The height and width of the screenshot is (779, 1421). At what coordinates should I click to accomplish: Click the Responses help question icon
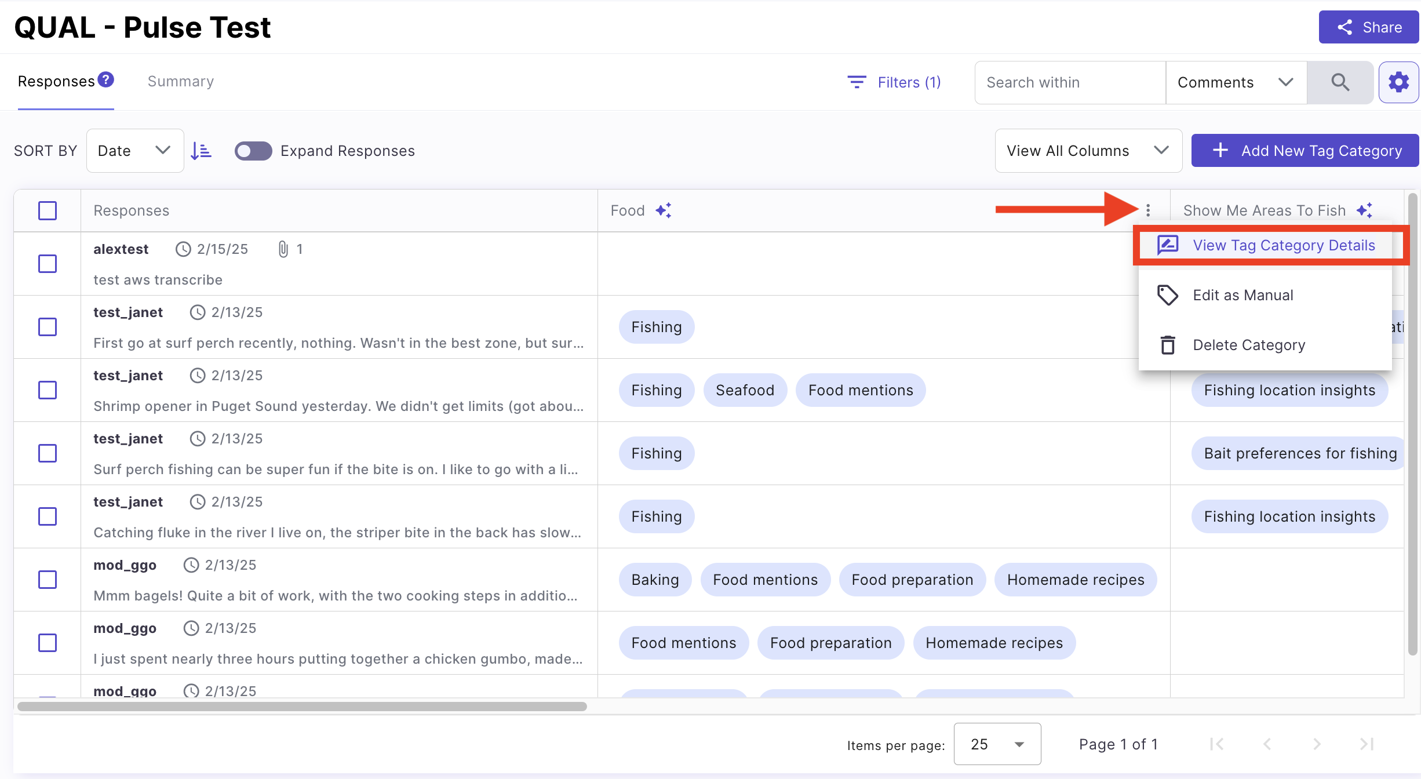pos(105,79)
